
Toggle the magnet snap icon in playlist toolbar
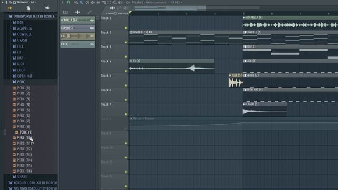click(68, 2)
